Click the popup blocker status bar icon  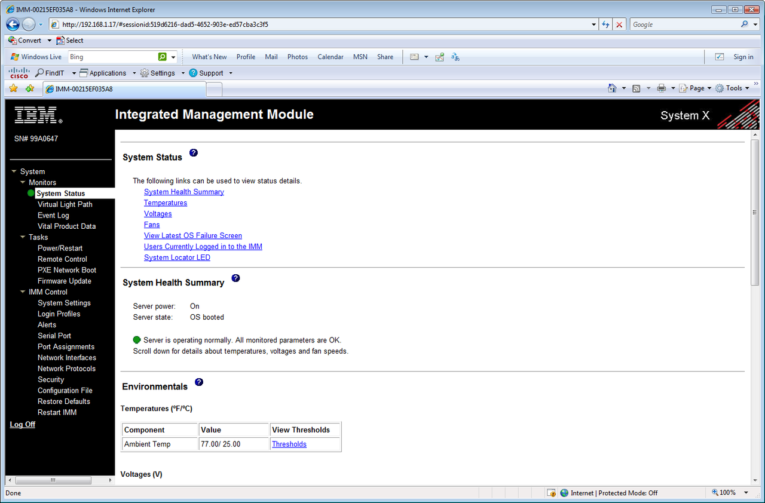[x=551, y=493]
